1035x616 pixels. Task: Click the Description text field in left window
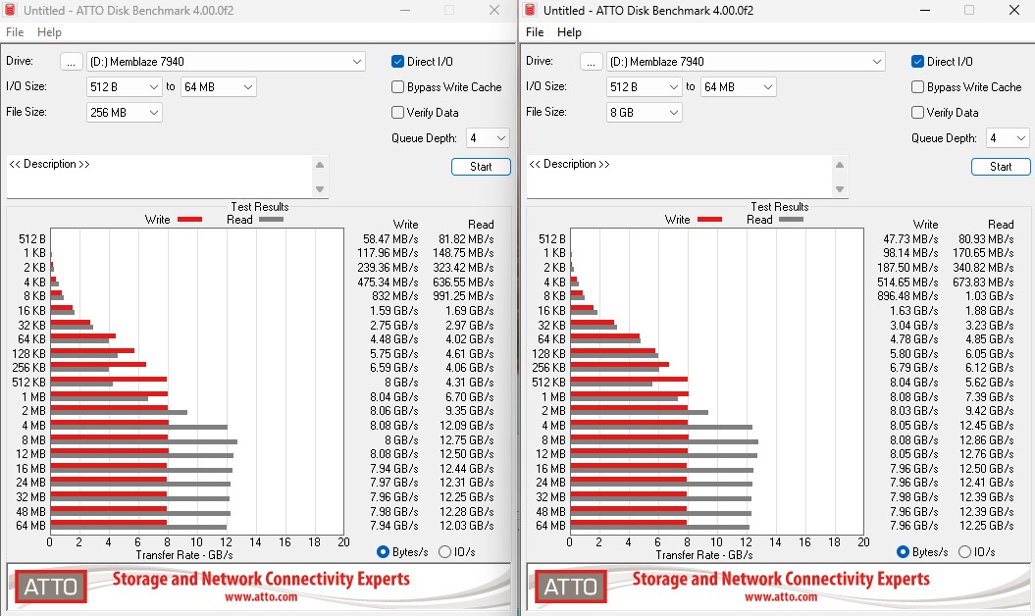(x=159, y=177)
